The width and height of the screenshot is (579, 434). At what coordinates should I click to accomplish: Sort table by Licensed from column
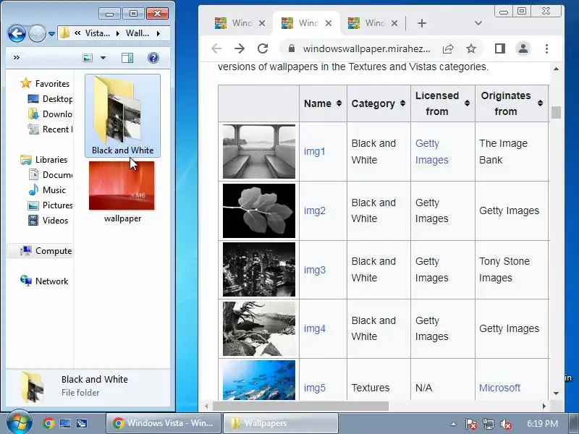click(442, 103)
